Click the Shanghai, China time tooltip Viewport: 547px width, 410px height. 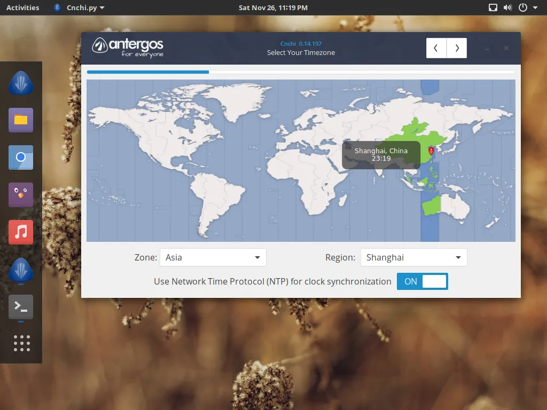tap(381, 155)
